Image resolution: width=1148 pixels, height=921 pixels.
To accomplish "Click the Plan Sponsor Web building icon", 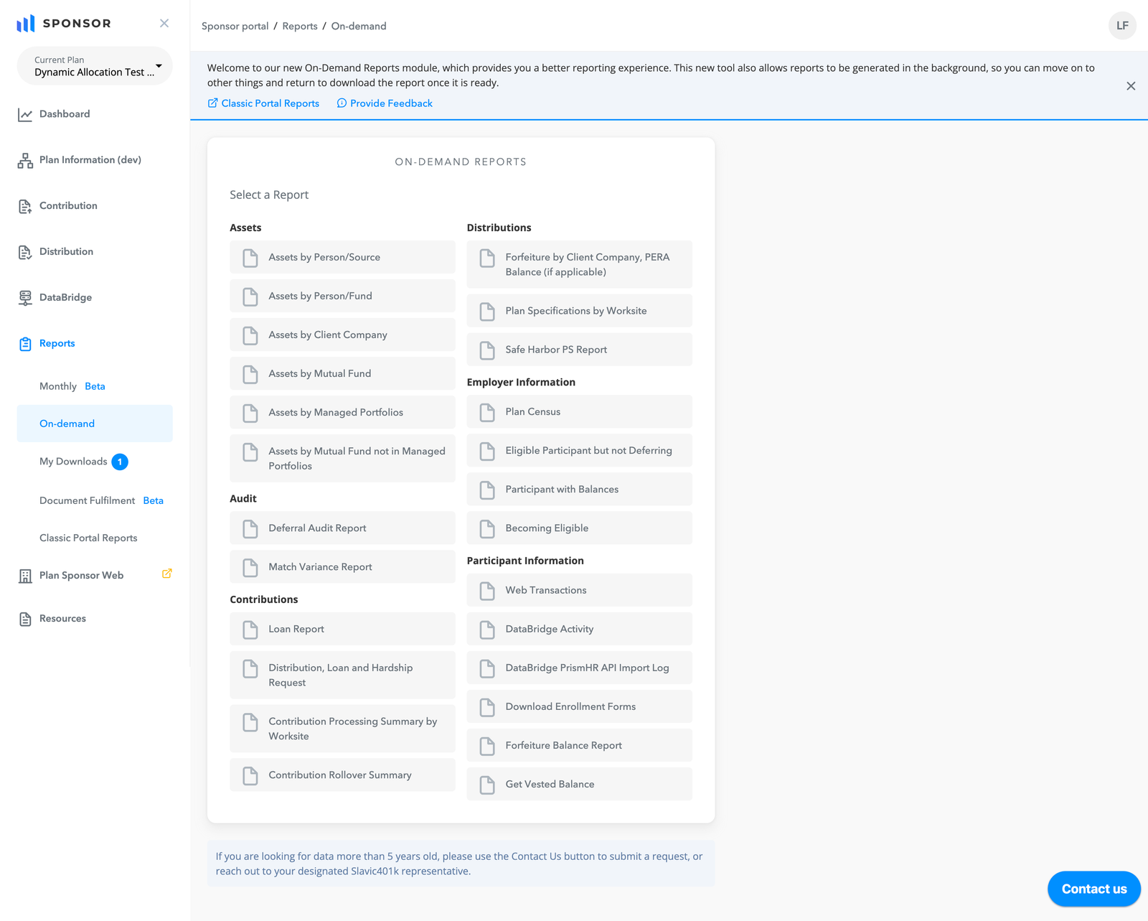I will [25, 576].
